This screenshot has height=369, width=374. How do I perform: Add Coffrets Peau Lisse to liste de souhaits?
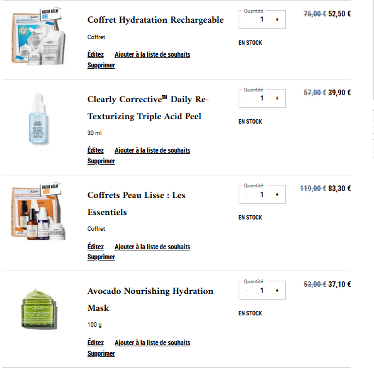coord(152,247)
